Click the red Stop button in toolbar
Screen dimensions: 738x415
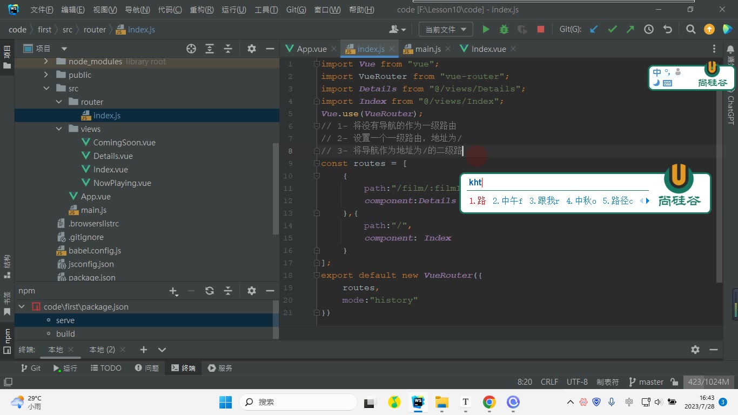pyautogui.click(x=540, y=29)
